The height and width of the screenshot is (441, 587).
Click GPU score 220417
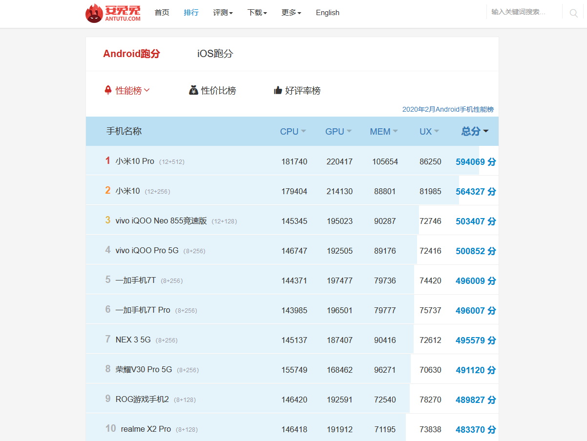click(339, 161)
